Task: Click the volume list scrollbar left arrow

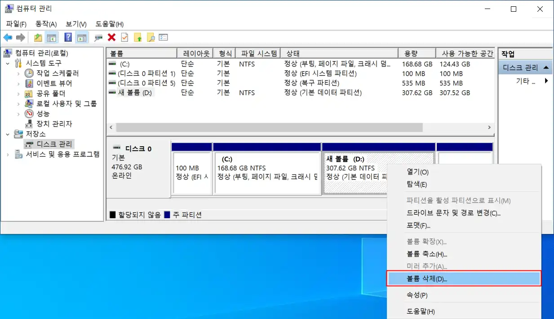Action: [x=111, y=128]
